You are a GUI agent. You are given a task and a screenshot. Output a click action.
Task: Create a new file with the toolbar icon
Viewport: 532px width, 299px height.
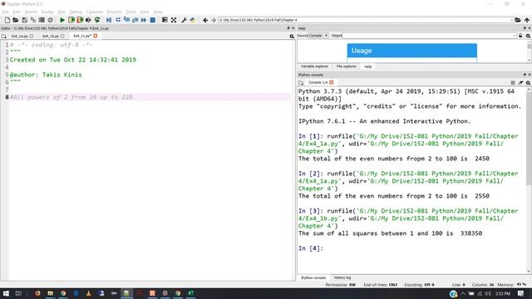[7, 20]
